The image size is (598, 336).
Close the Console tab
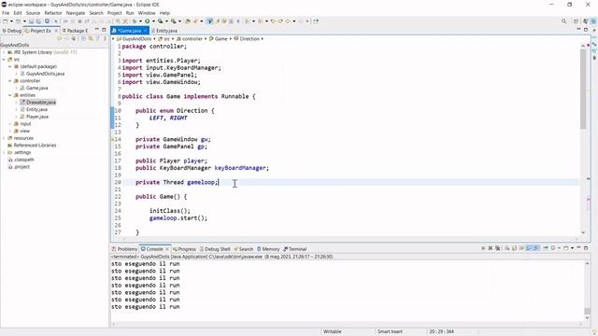coord(167,249)
